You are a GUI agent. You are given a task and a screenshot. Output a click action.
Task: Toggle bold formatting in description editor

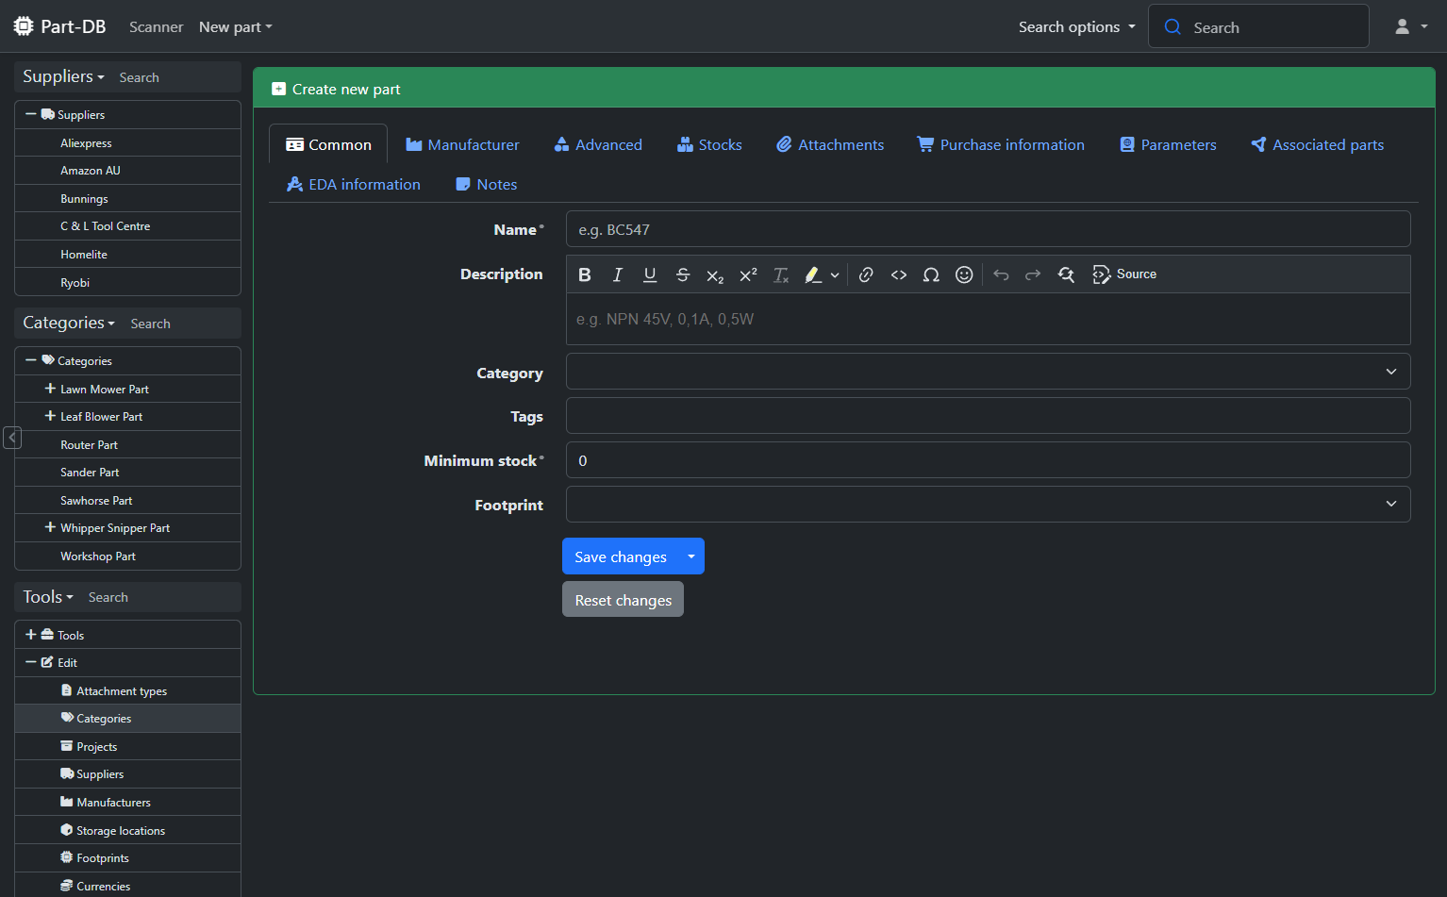[x=585, y=274]
